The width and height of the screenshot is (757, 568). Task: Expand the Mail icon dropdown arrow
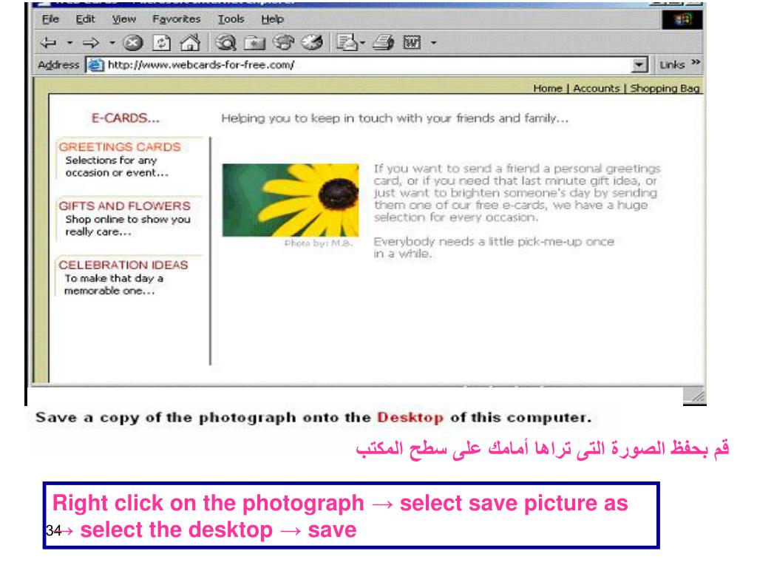362,42
